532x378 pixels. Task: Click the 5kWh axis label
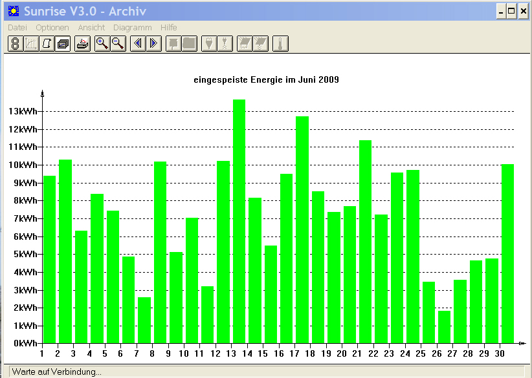click(x=25, y=254)
